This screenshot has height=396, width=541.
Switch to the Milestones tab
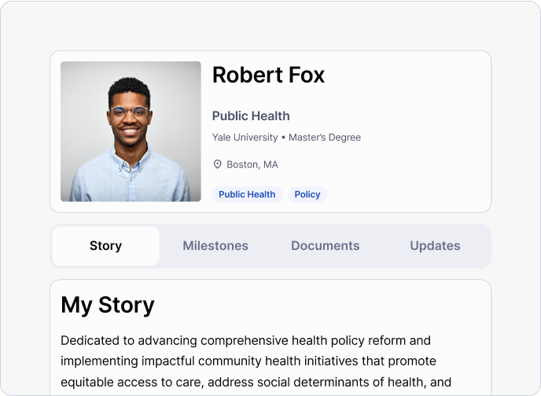pos(215,246)
